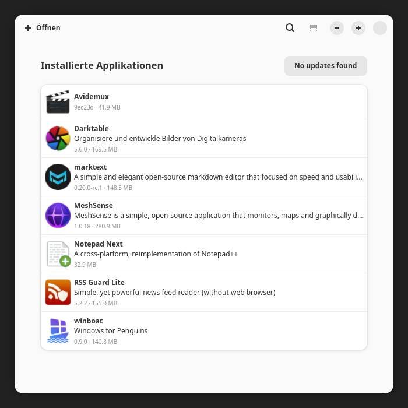The image size is (408, 408).
Task: Click the '0.20.0-rc.1 · 148.5 MB' text
Action: coord(103,188)
